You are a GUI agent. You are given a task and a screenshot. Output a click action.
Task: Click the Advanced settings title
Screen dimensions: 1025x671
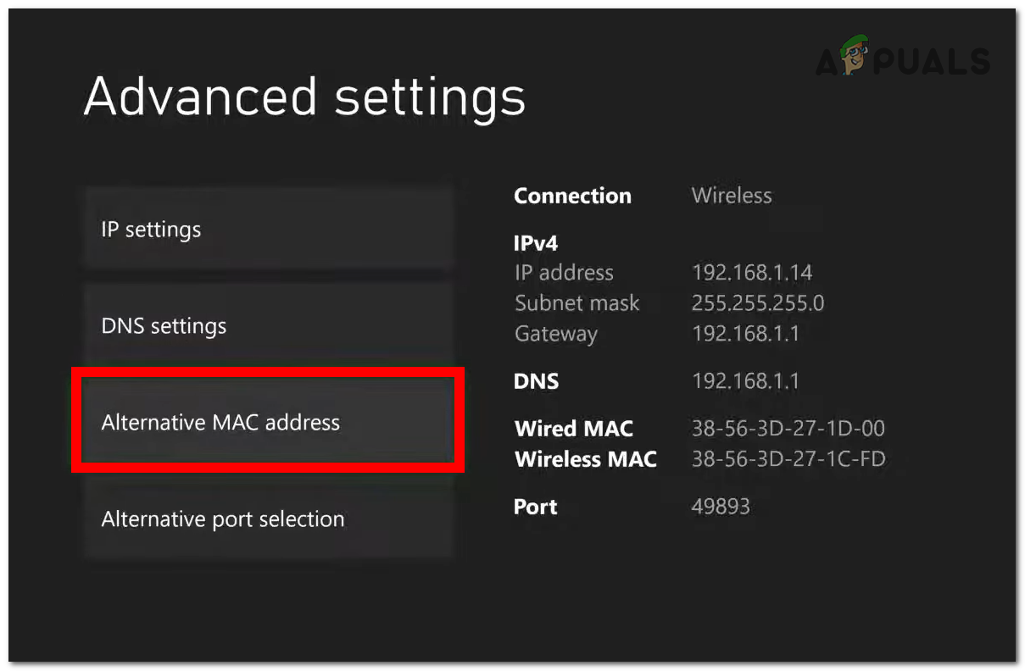[x=304, y=97]
